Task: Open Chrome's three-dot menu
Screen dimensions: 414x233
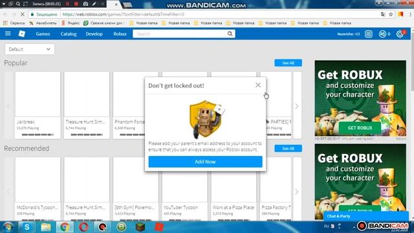Action: [x=411, y=14]
